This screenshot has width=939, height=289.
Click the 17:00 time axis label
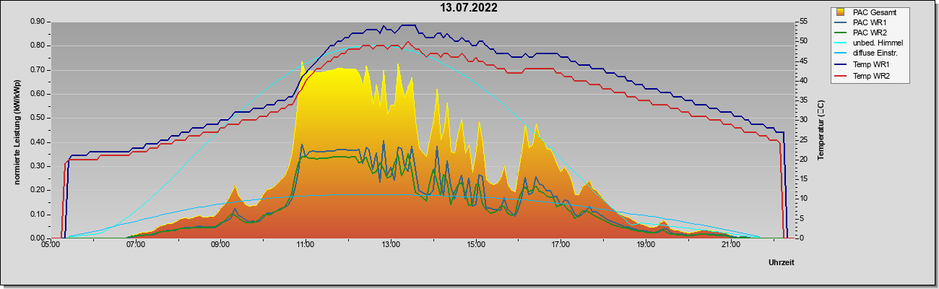point(561,245)
